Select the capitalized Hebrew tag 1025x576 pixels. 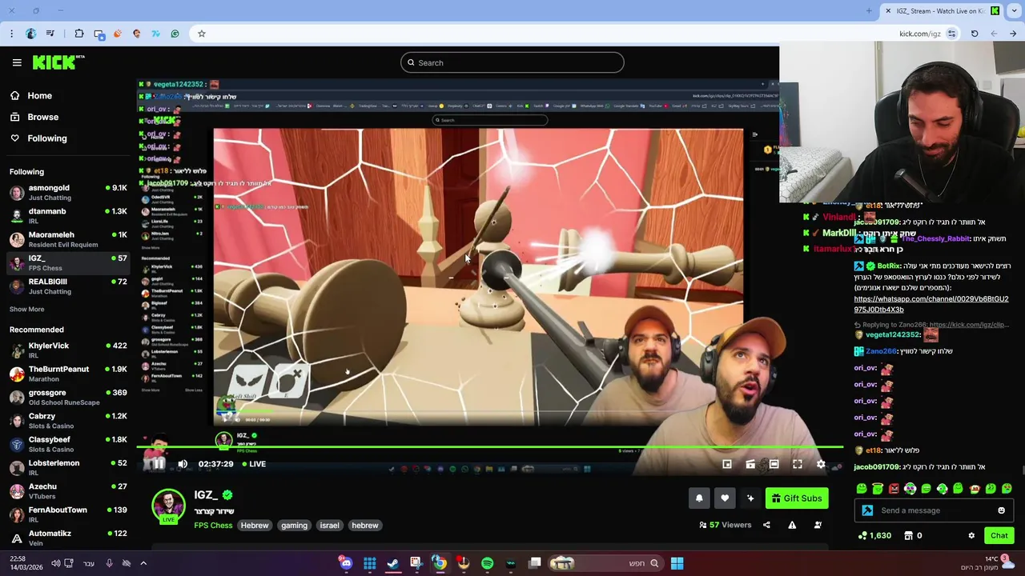255,526
